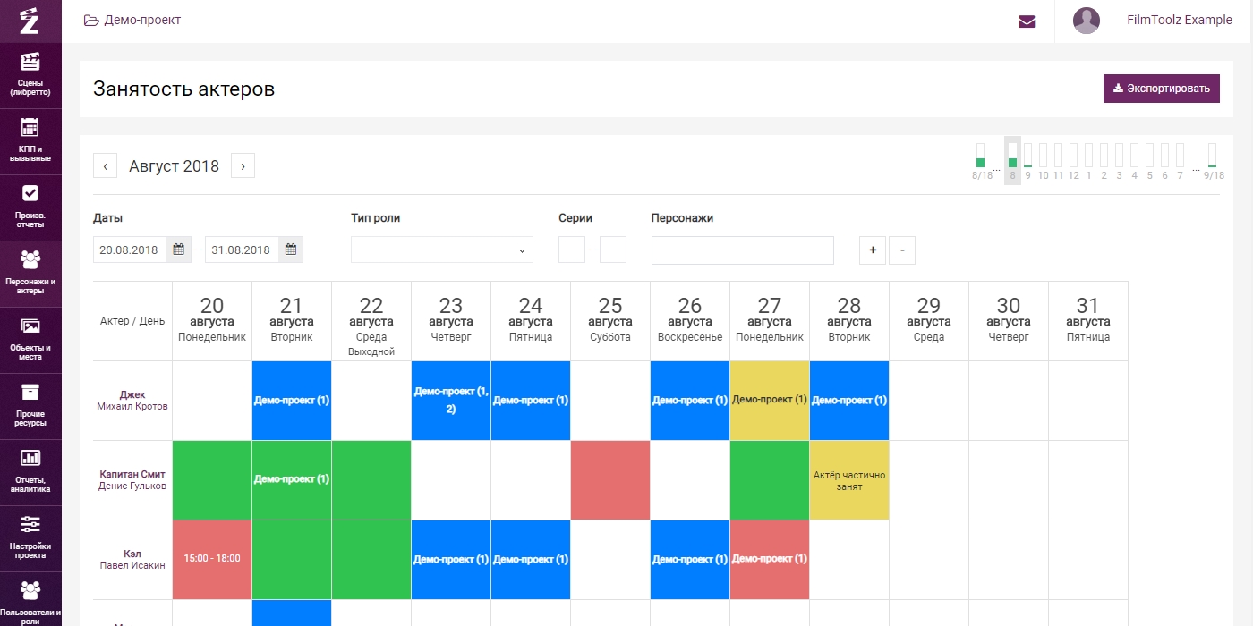This screenshot has height=626, width=1253.
Task: Click Кэл's blue cell on 23 августа
Action: click(451, 560)
